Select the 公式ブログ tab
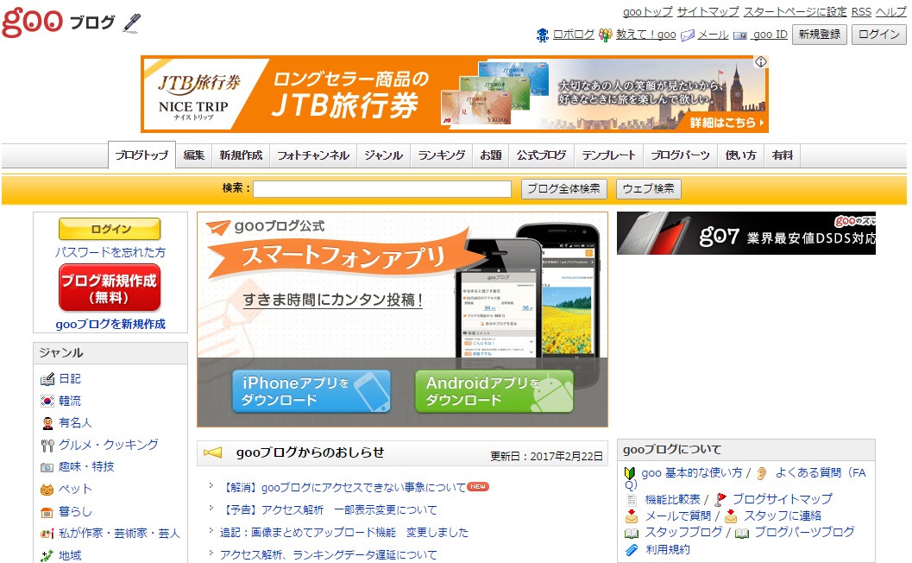The width and height of the screenshot is (912, 563). [542, 155]
